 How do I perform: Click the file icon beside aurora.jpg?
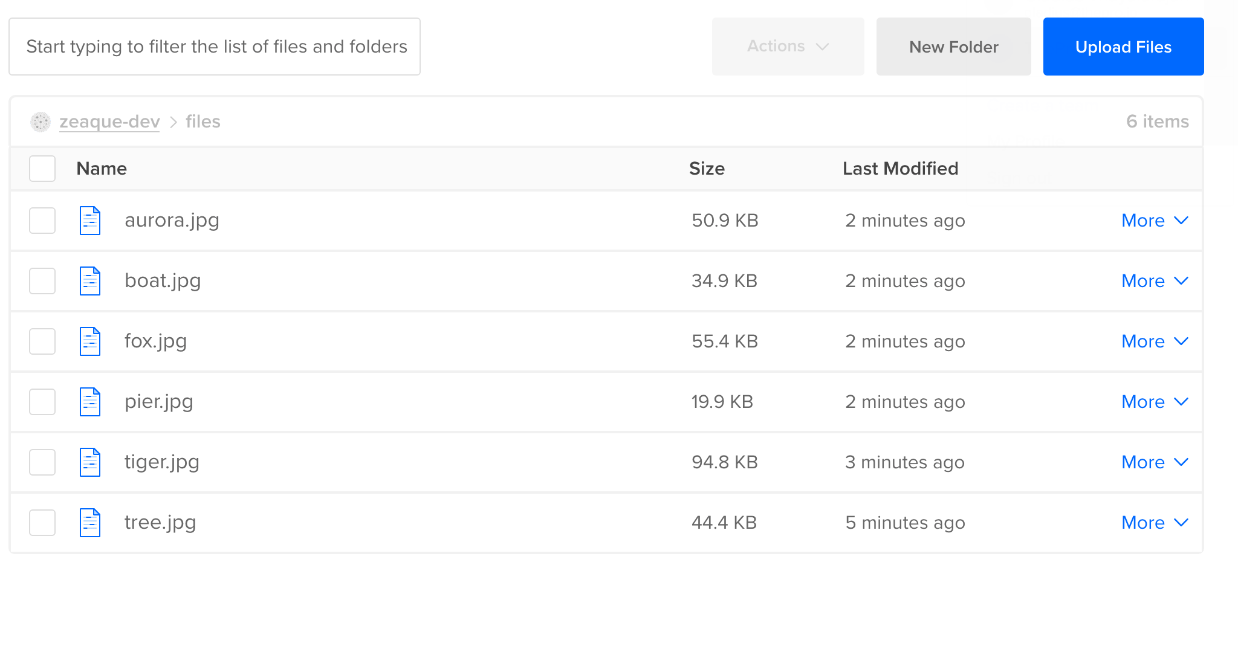coord(89,220)
